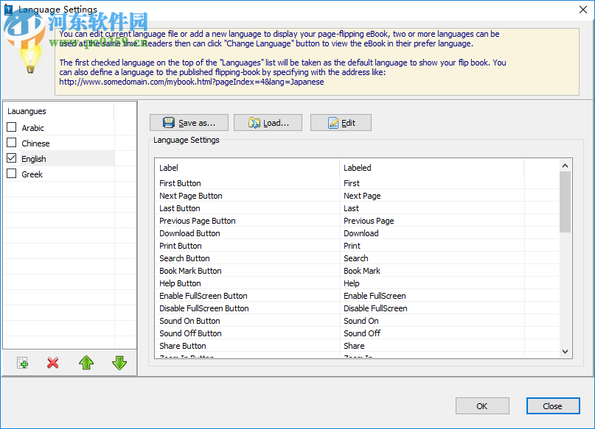Click the red delete language icon
The image size is (595, 429).
(x=52, y=362)
